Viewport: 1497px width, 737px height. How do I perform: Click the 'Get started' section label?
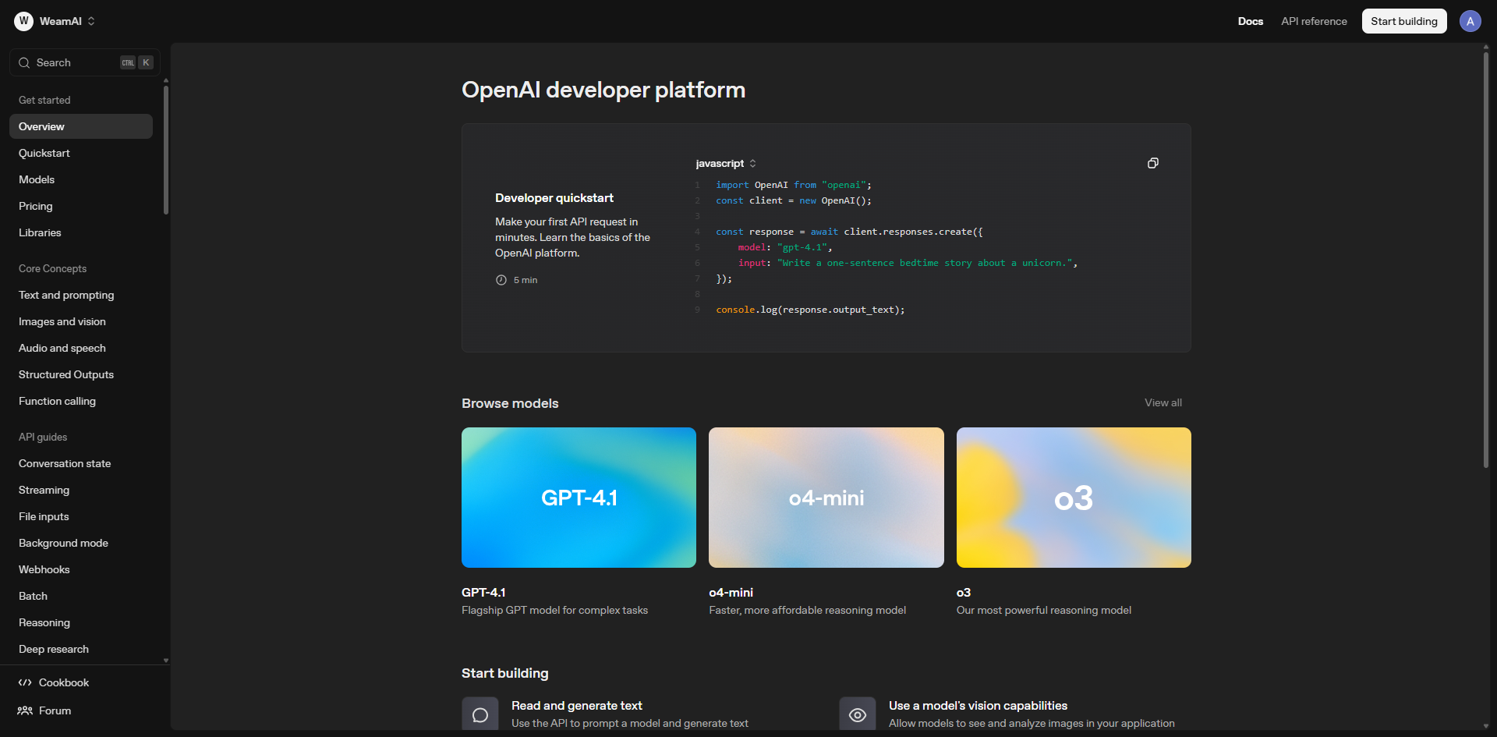pos(44,100)
